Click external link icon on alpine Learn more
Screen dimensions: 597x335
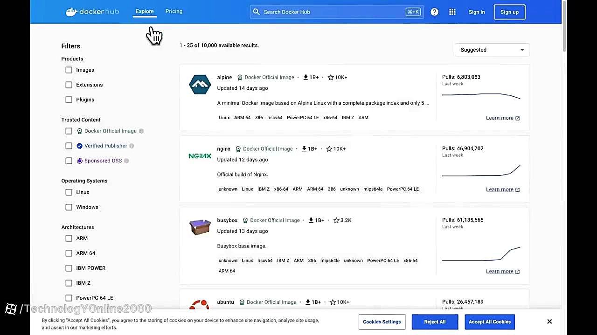point(517,118)
